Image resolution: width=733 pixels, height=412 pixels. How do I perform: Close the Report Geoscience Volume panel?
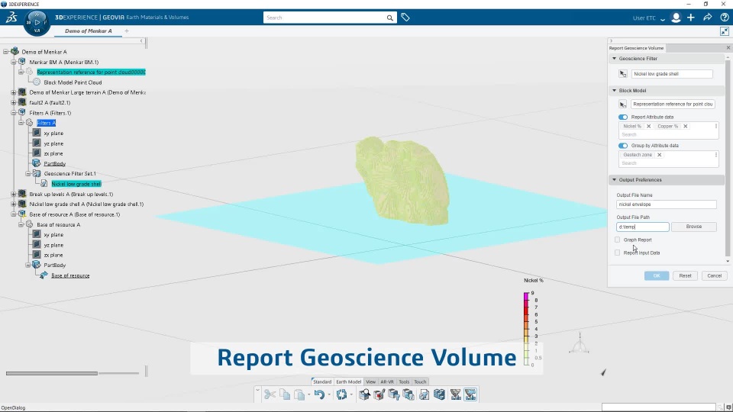pos(728,47)
